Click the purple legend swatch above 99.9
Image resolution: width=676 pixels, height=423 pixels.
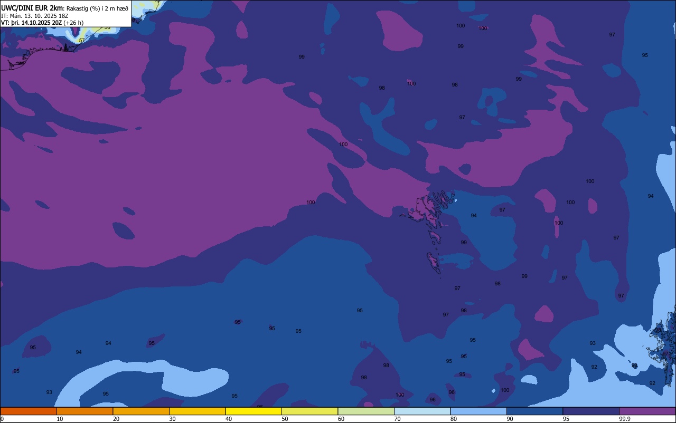(x=647, y=411)
